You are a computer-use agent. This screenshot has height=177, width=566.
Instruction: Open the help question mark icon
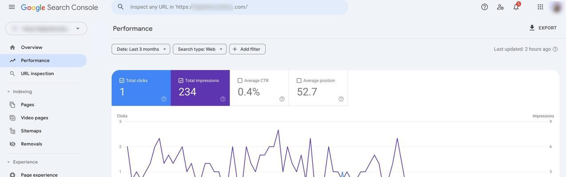click(485, 7)
